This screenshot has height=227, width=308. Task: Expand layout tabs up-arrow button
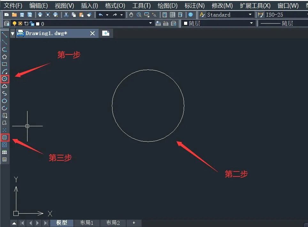pyautogui.click(x=14, y=223)
